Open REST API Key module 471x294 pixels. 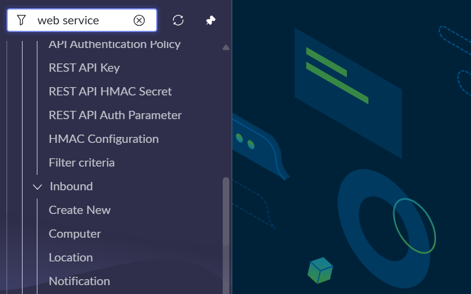click(84, 68)
